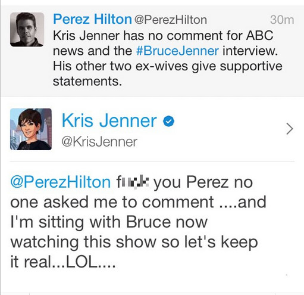Click the Perez Hilton display name
This screenshot has width=304, height=295.
tap(92, 19)
